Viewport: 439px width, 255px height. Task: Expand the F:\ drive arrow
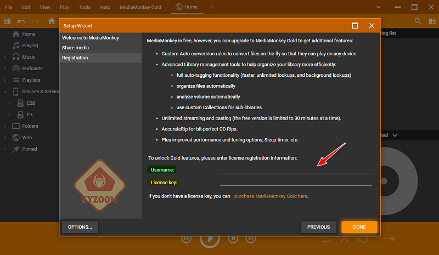click(9, 115)
